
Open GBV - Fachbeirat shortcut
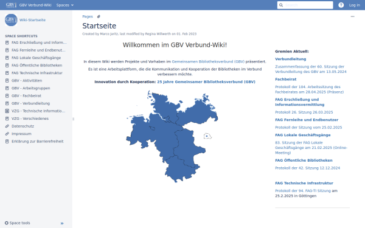point(26,96)
